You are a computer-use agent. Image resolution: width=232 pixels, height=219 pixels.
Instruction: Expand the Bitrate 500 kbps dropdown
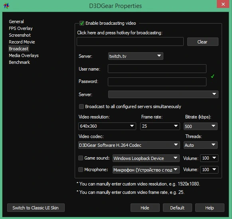[200, 126]
